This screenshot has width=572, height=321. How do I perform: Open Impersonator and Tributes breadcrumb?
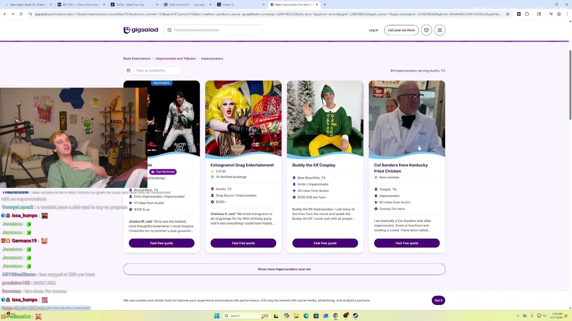[176, 58]
